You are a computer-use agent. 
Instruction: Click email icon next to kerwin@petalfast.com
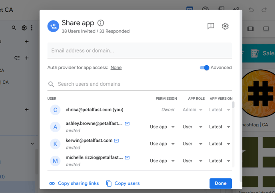coord(117,141)
